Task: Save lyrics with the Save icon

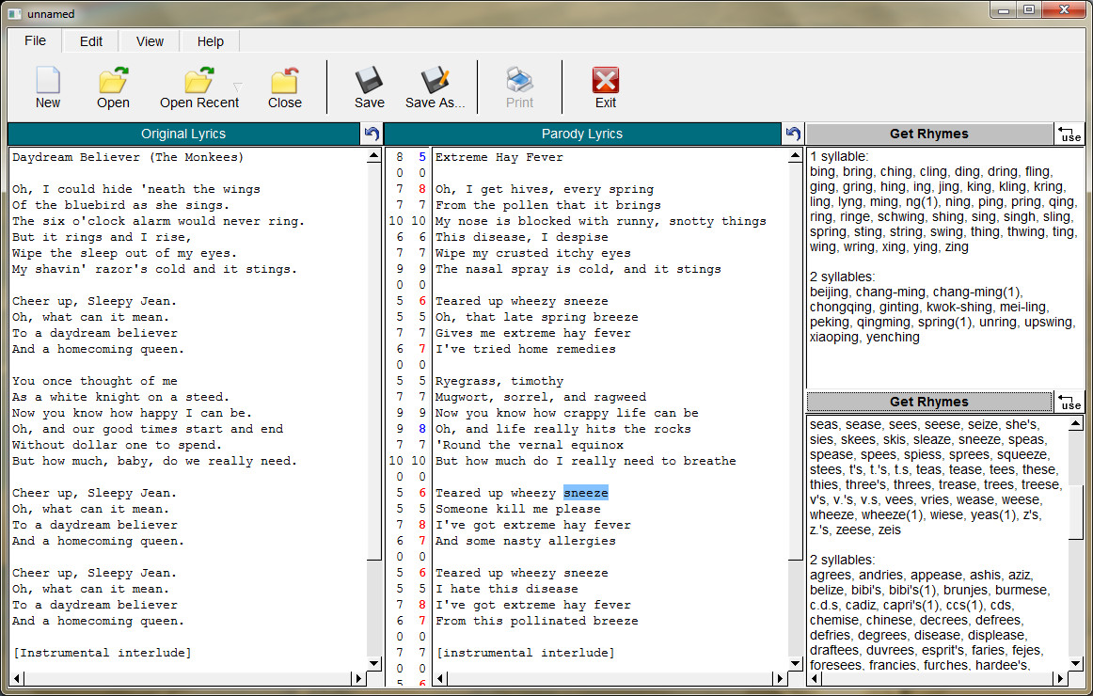Action: 369,80
